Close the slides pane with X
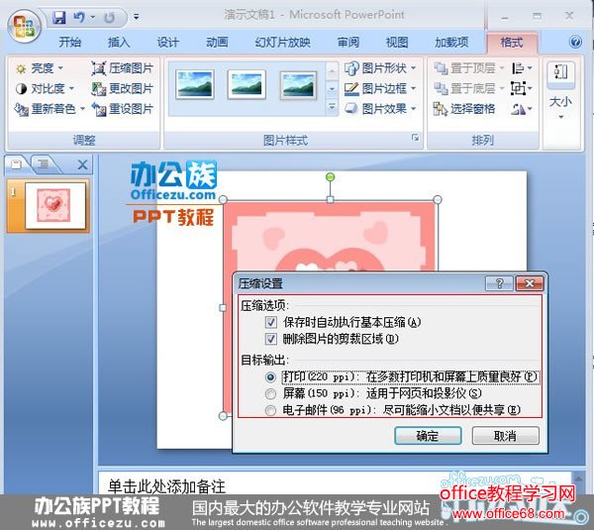594x530 pixels. point(82,164)
